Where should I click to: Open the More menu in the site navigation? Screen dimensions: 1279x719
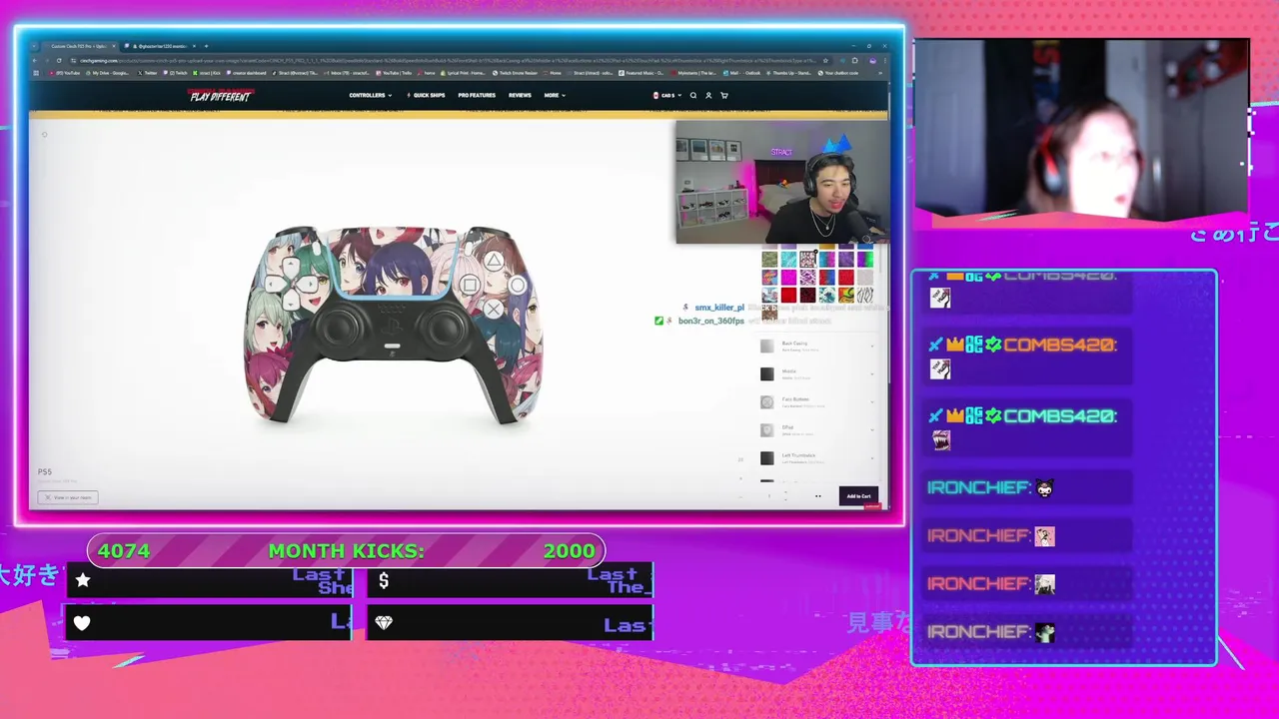coord(555,96)
